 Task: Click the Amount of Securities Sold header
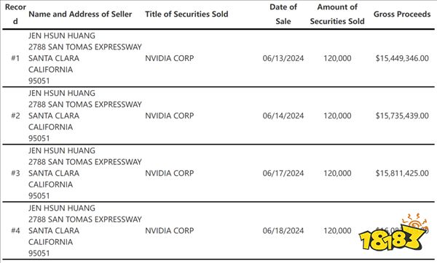point(337,15)
